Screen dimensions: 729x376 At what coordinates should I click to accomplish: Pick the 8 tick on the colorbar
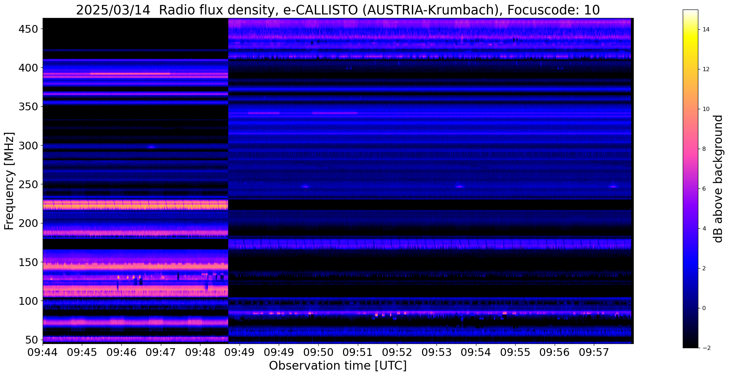pos(704,149)
